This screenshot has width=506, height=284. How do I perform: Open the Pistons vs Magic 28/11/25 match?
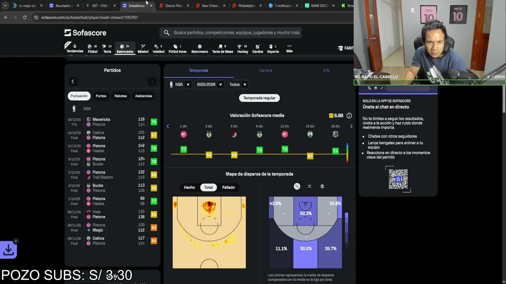pyautogui.click(x=112, y=228)
